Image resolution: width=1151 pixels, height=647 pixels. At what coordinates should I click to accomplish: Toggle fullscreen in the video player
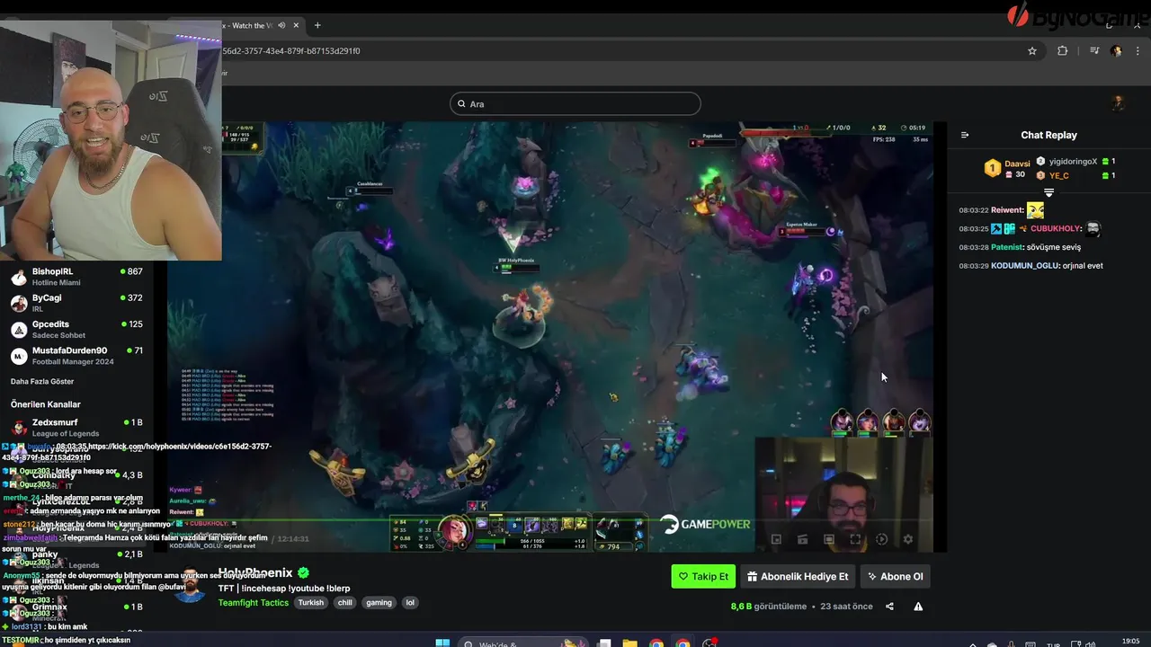coord(855,539)
